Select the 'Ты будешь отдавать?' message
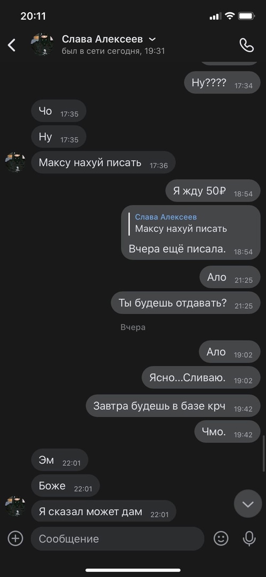Screen dimensions: 266x577 coord(186,303)
